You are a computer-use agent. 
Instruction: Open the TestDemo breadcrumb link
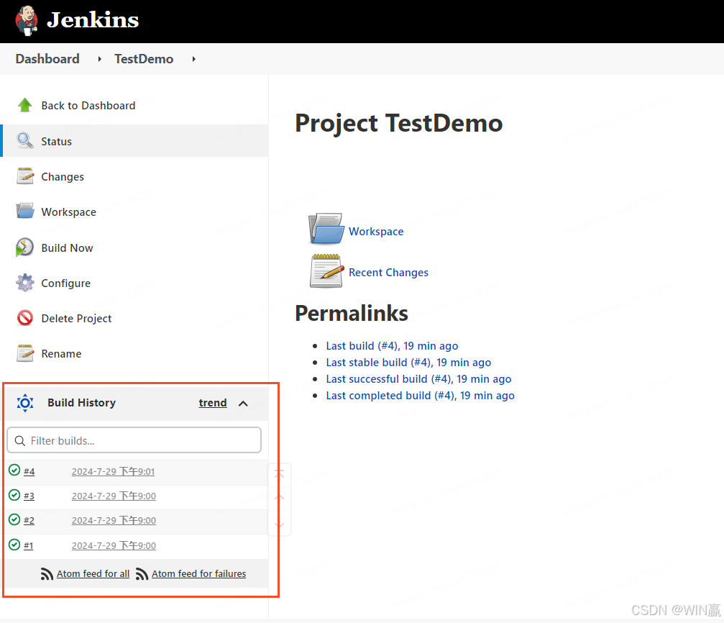[x=144, y=59]
